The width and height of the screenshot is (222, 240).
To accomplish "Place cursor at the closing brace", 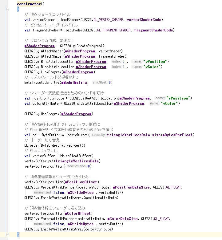I will 18,234.
